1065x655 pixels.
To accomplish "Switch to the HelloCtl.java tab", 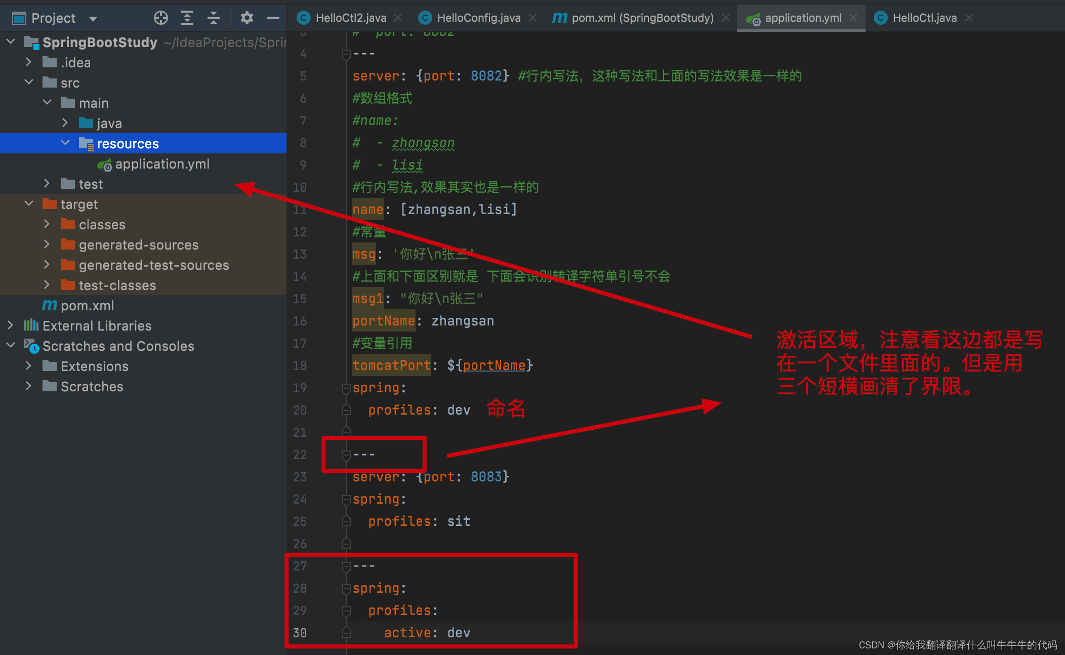I will point(924,18).
